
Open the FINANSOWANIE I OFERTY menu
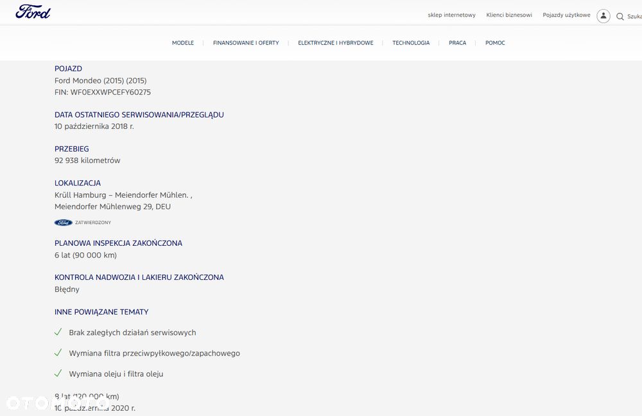pyautogui.click(x=246, y=42)
